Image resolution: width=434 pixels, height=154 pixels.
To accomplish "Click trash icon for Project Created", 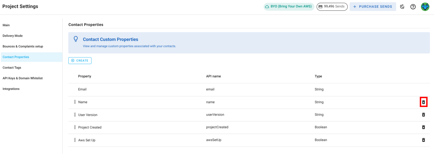I will point(423,127).
